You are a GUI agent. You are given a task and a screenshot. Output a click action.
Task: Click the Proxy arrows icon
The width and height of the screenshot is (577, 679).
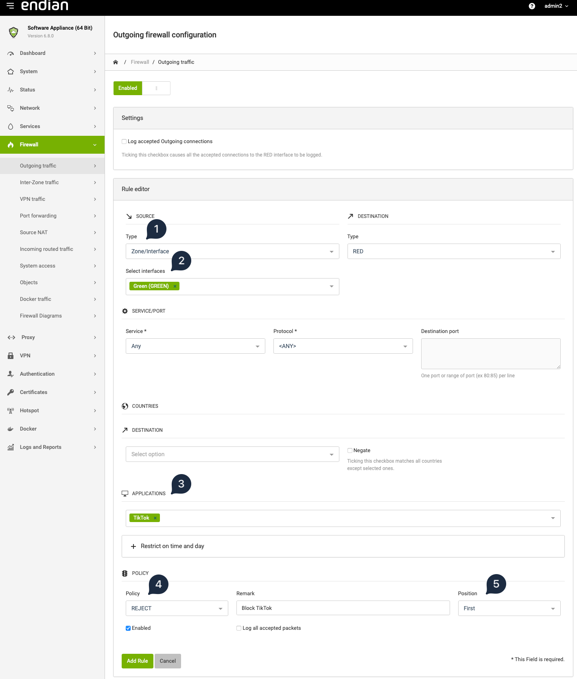point(11,337)
